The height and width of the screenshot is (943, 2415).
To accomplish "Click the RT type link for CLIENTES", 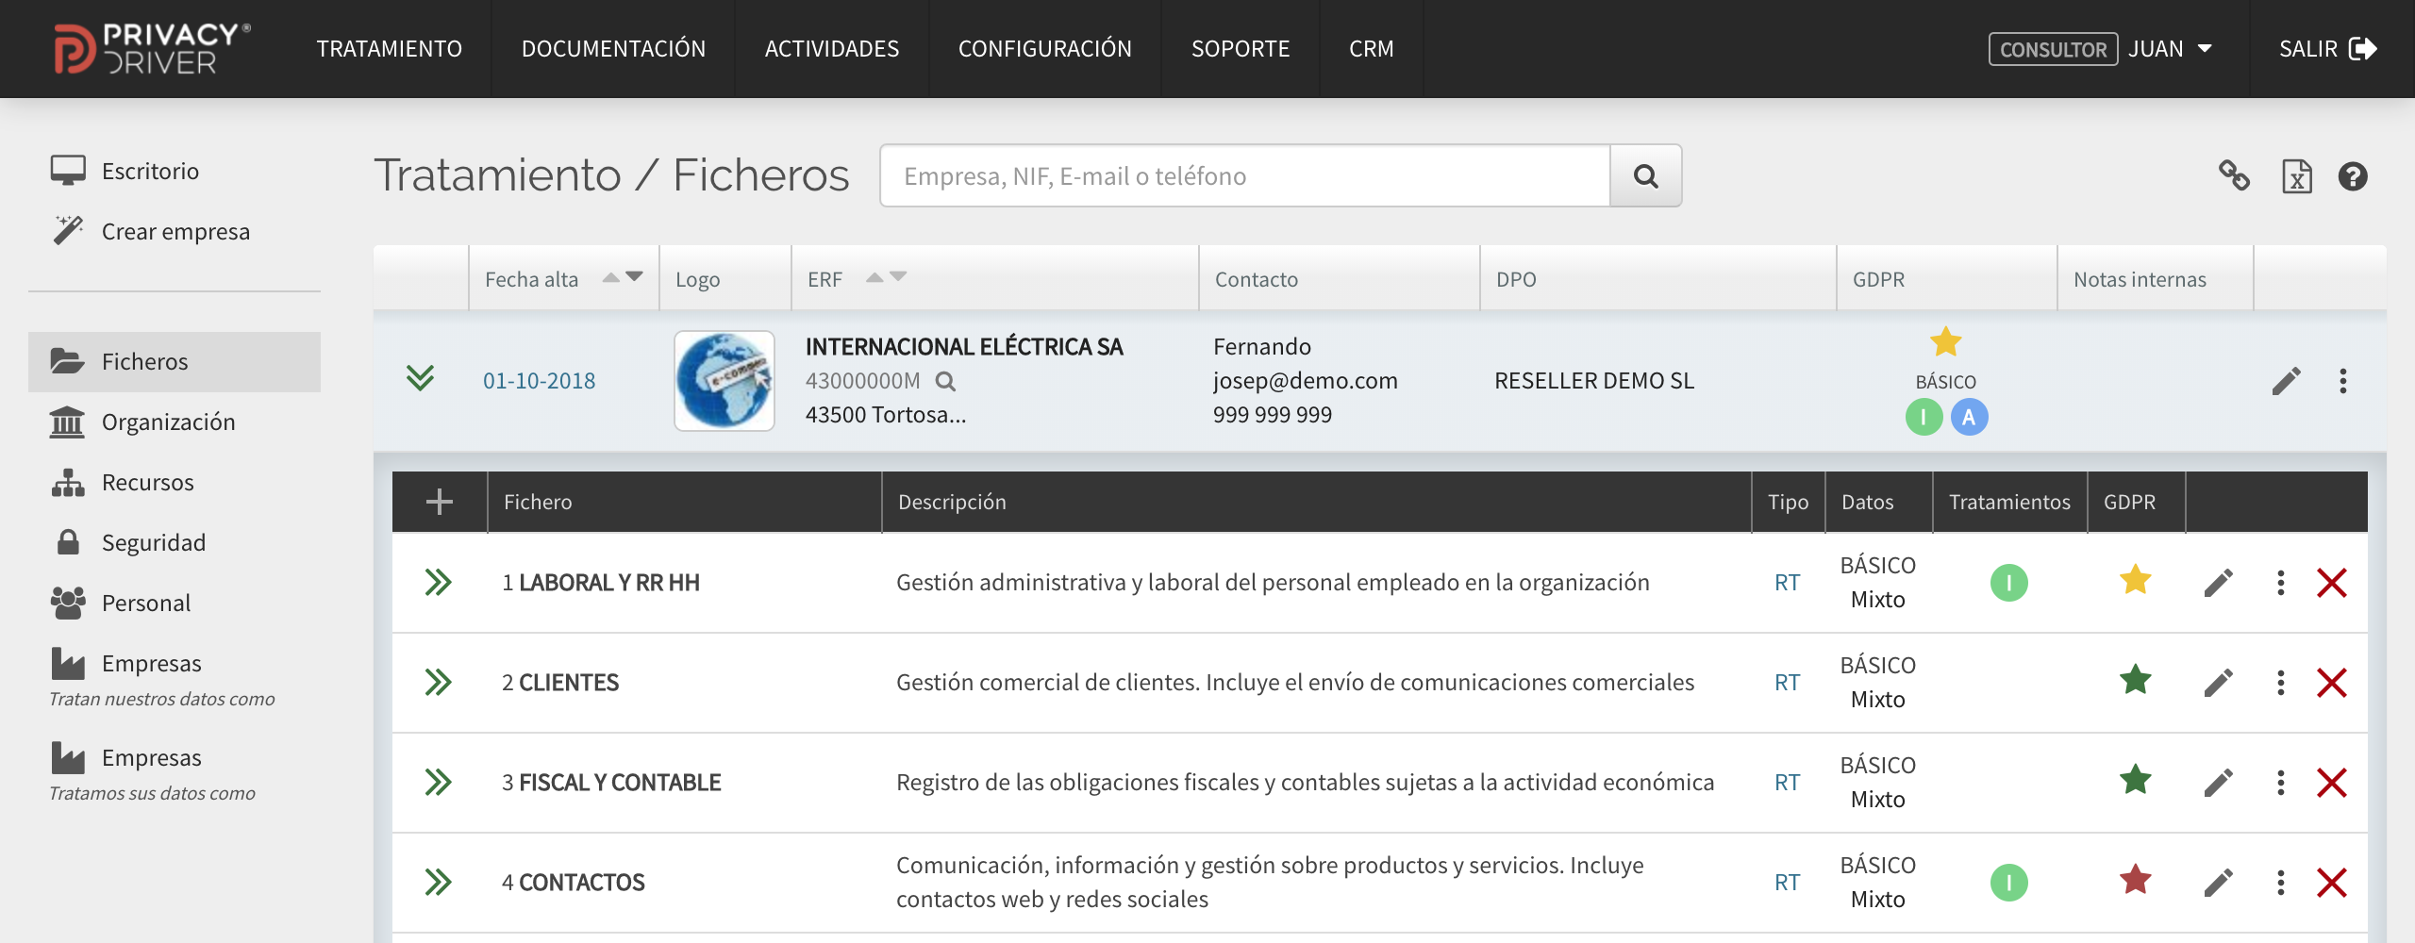I will [1787, 683].
